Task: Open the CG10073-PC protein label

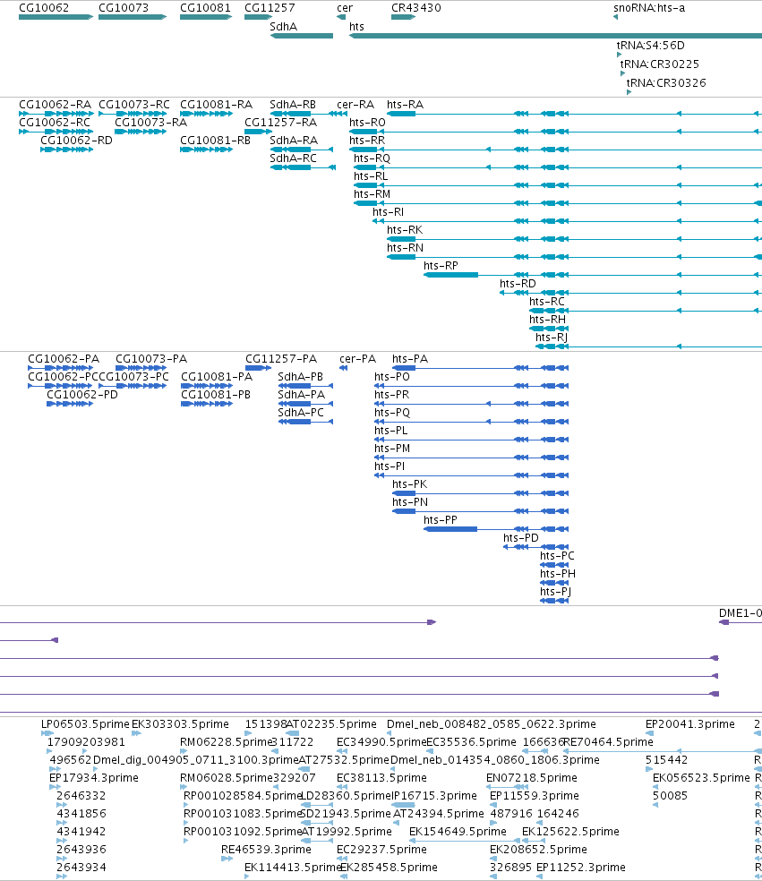Action: click(x=133, y=376)
